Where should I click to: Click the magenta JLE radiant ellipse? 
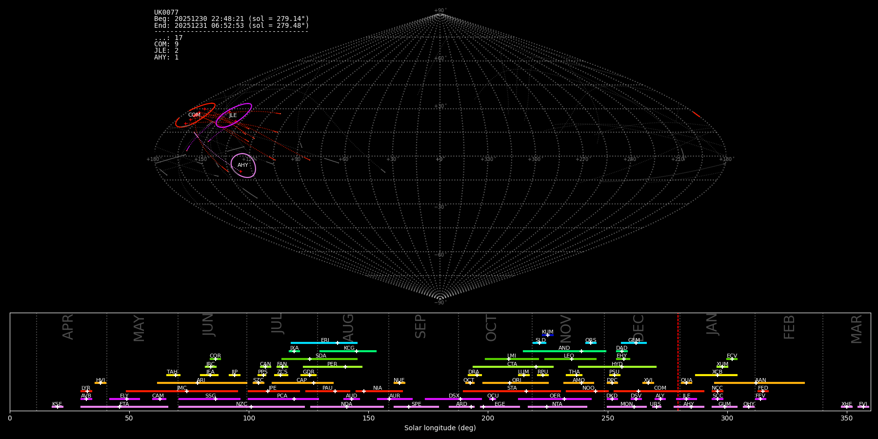[x=234, y=116]
